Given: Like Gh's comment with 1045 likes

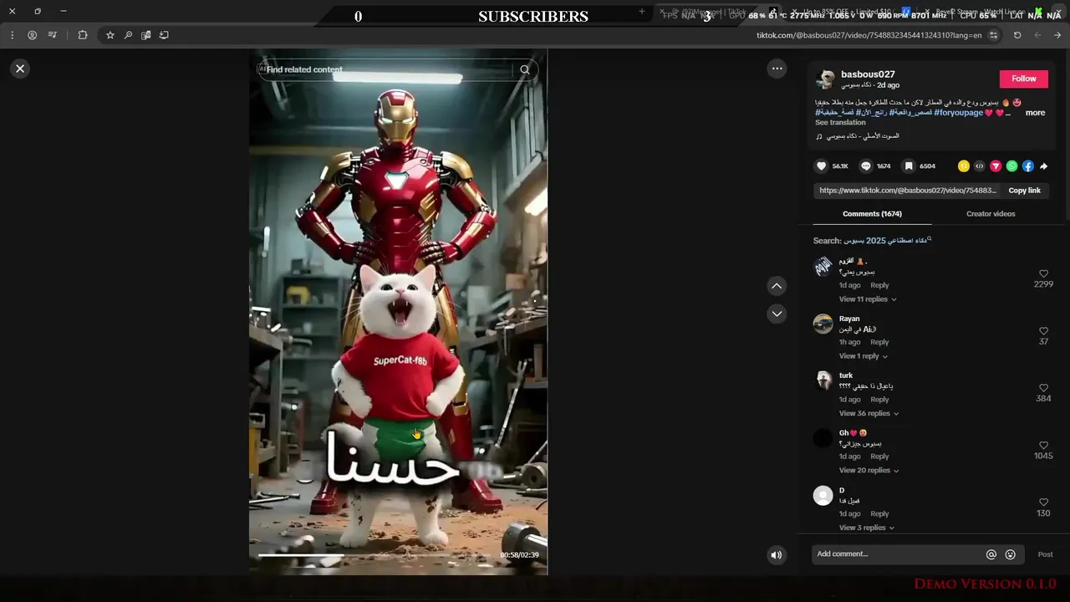Looking at the screenshot, I should pyautogui.click(x=1043, y=446).
